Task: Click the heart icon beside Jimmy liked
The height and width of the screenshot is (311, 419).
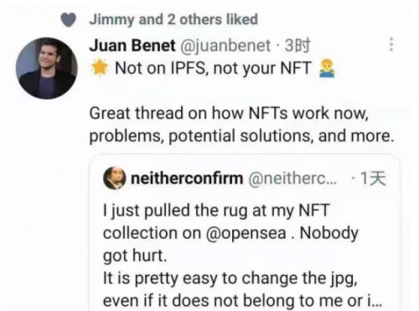Action: click(69, 20)
